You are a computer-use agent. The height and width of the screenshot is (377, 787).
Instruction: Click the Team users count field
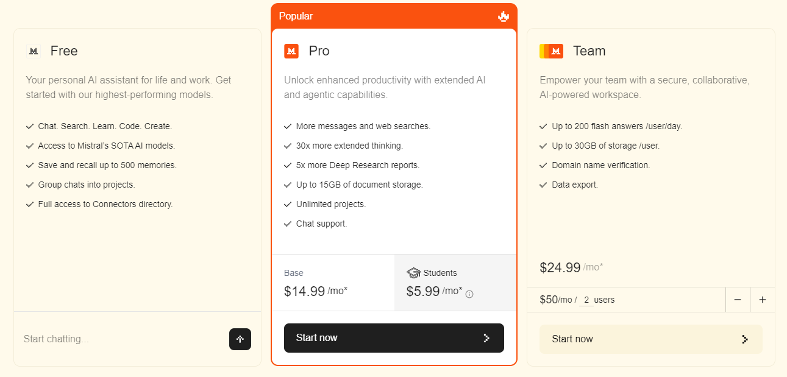click(x=586, y=300)
